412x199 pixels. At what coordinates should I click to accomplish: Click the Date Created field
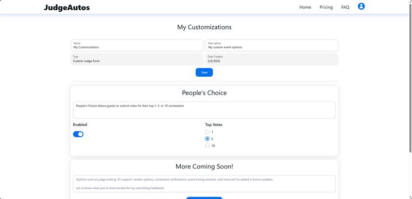(x=271, y=59)
